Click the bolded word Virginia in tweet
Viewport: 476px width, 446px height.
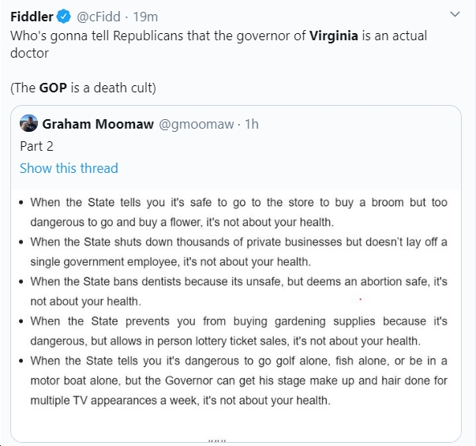pos(334,36)
